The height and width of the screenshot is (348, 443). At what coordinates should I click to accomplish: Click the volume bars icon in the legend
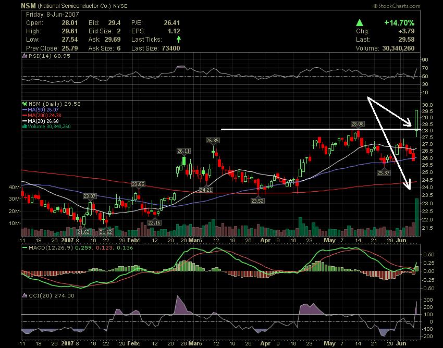(x=24, y=127)
